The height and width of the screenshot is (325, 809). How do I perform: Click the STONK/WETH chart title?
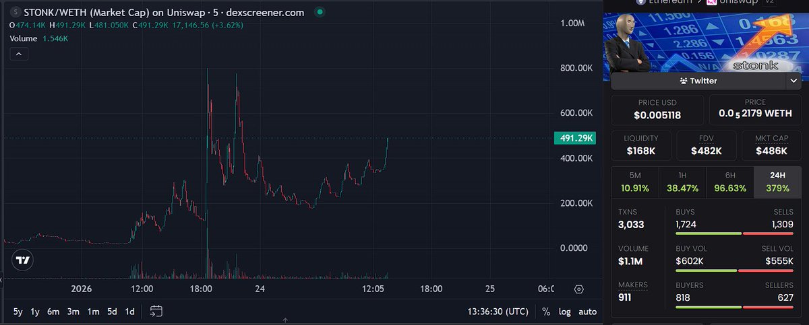[x=164, y=12]
